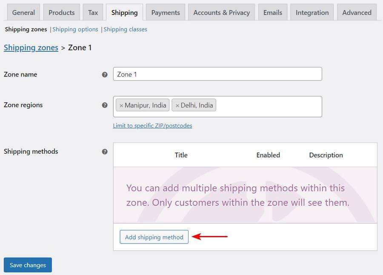Go to the Payments tab
The width and height of the screenshot is (383, 275).
click(166, 12)
